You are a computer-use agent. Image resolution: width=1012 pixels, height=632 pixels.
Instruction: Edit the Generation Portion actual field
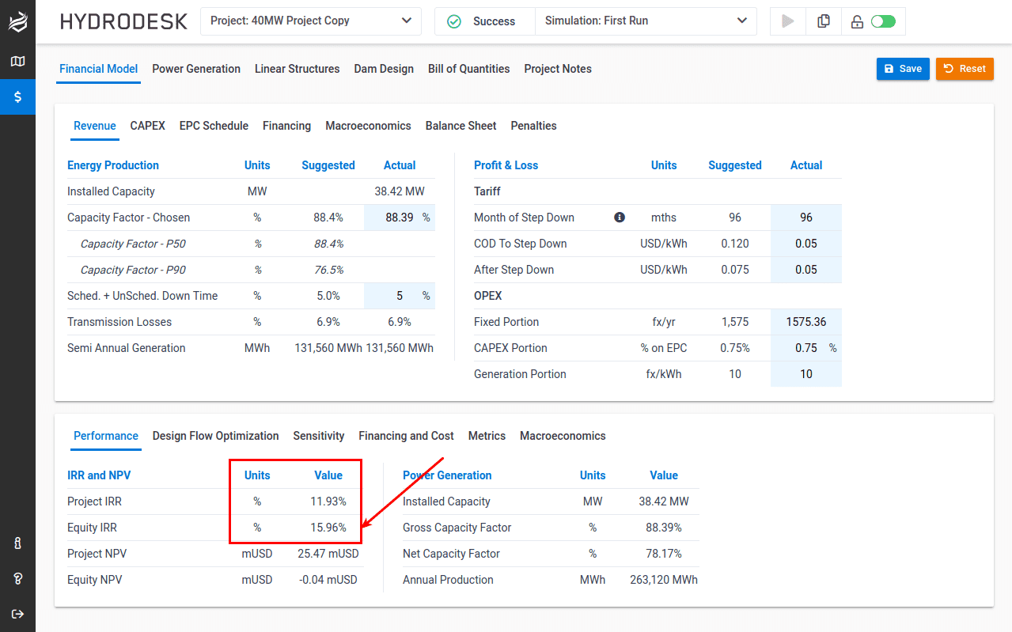(x=806, y=374)
